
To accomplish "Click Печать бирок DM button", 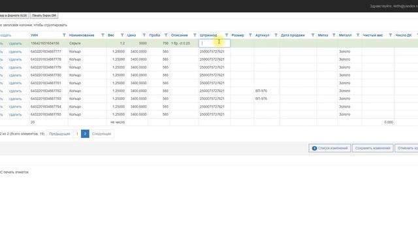I will pos(44,16).
